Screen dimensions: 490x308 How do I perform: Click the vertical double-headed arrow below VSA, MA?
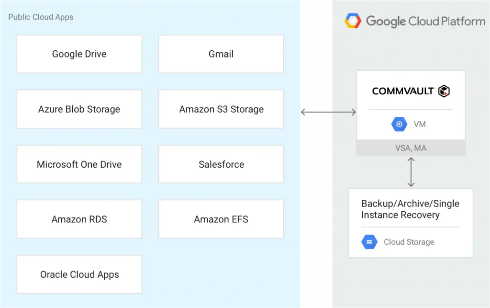411,171
